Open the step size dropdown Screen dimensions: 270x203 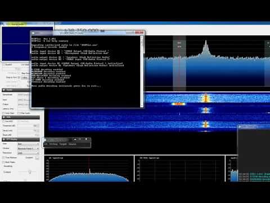(25, 77)
